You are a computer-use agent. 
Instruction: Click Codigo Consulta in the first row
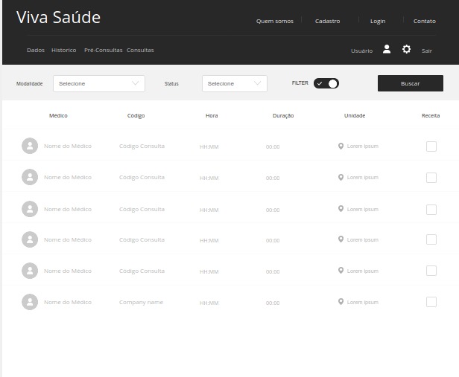(x=142, y=146)
